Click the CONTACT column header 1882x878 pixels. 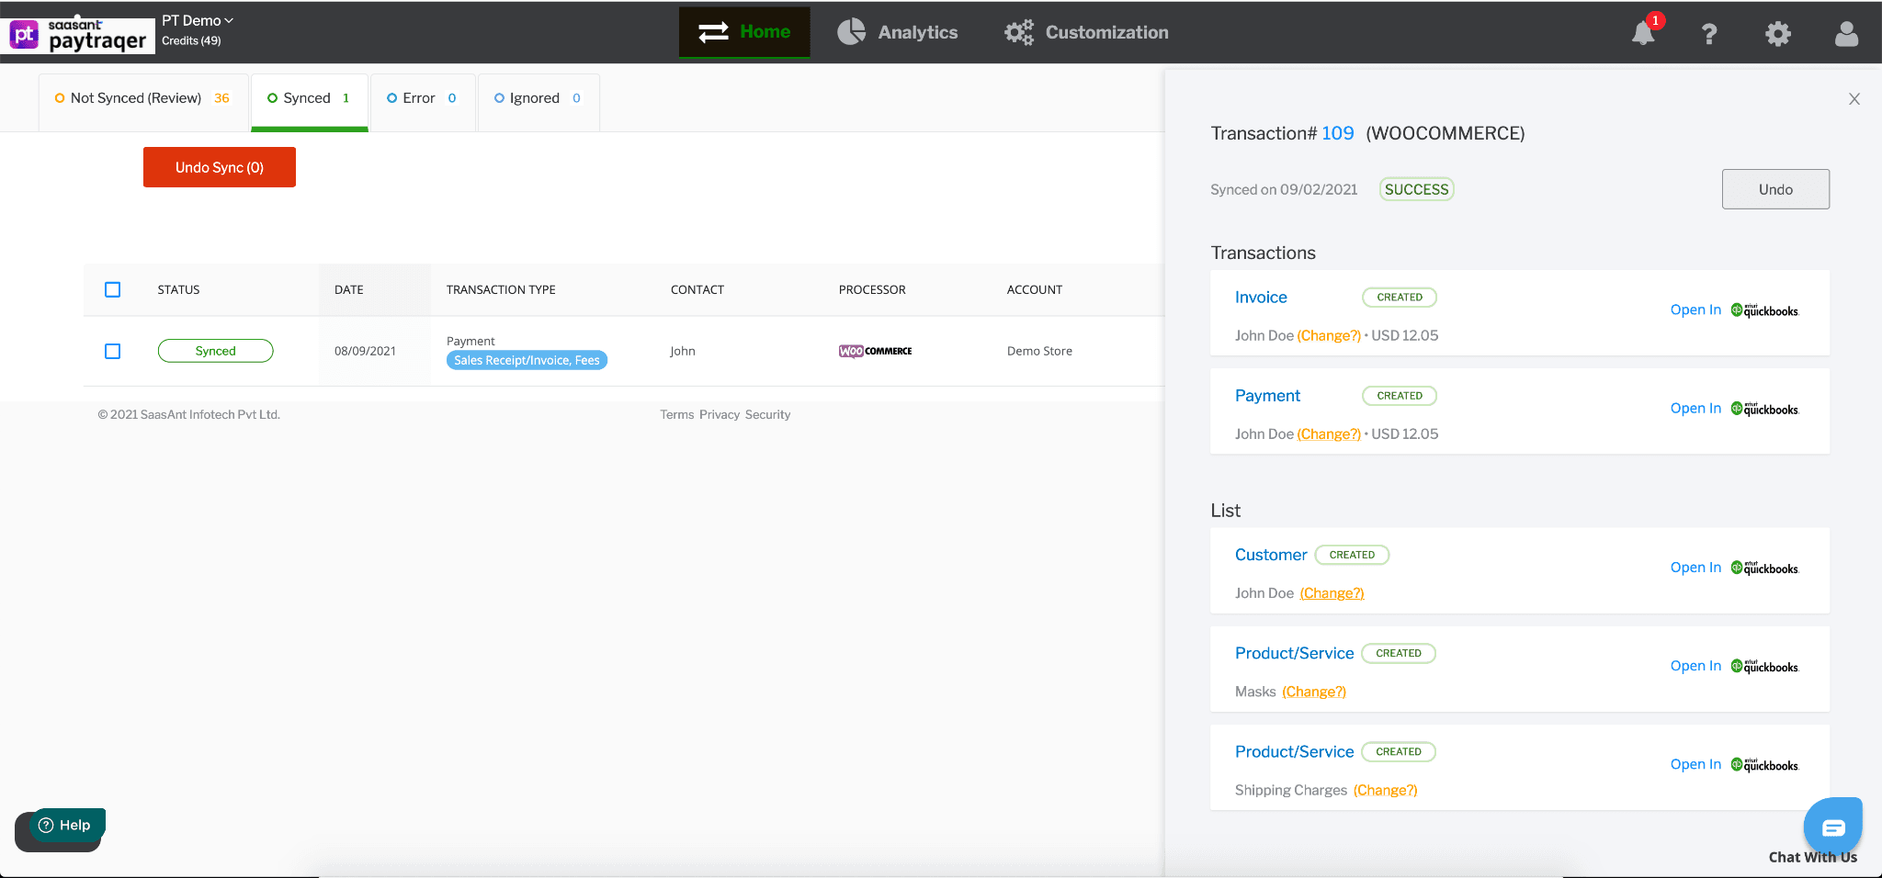(697, 289)
